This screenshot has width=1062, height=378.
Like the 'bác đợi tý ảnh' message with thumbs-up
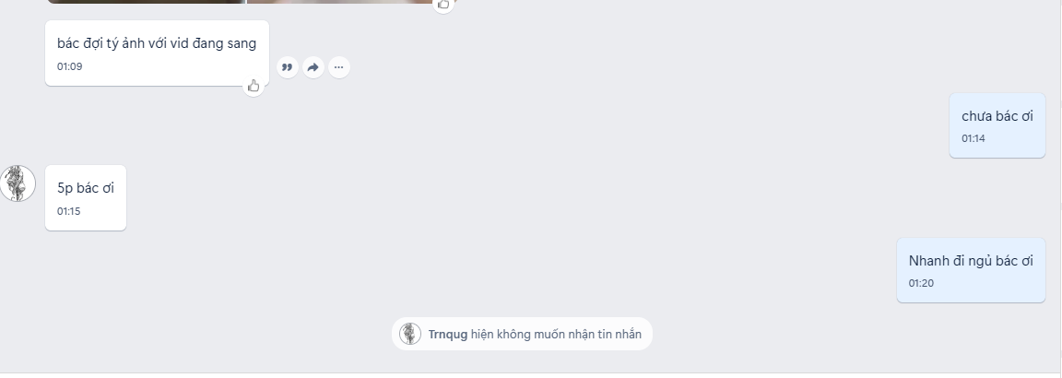pyautogui.click(x=254, y=86)
